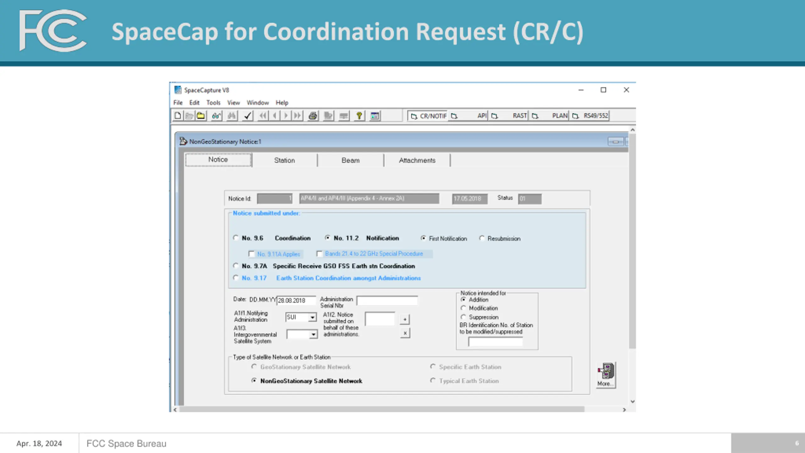Open the View menu
805x453 pixels.
point(234,103)
